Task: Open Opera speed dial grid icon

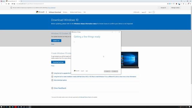Action: pos(9,4)
